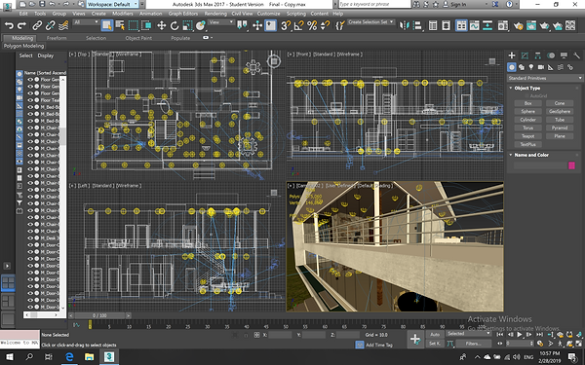Activate the Select and Rotate tool
The width and height of the screenshot is (585, 365).
(x=175, y=25)
